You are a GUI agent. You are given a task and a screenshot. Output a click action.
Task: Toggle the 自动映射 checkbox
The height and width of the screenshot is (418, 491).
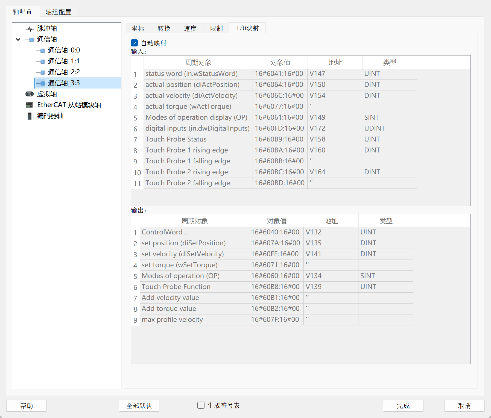134,43
